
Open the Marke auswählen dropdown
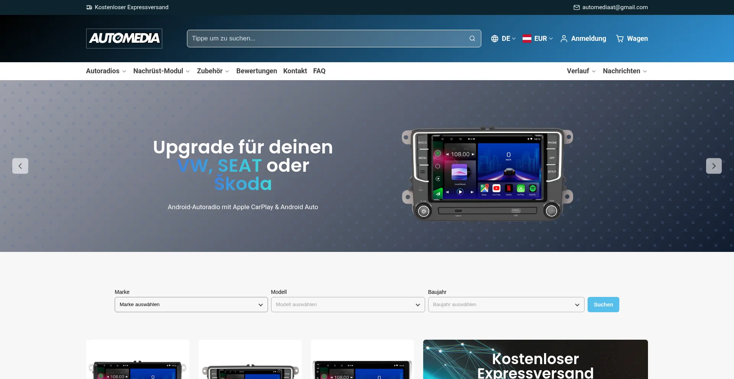[191, 305]
